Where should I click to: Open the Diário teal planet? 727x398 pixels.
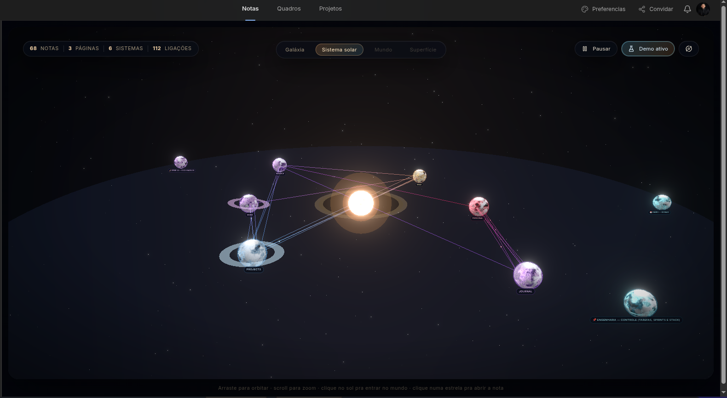[x=662, y=202]
